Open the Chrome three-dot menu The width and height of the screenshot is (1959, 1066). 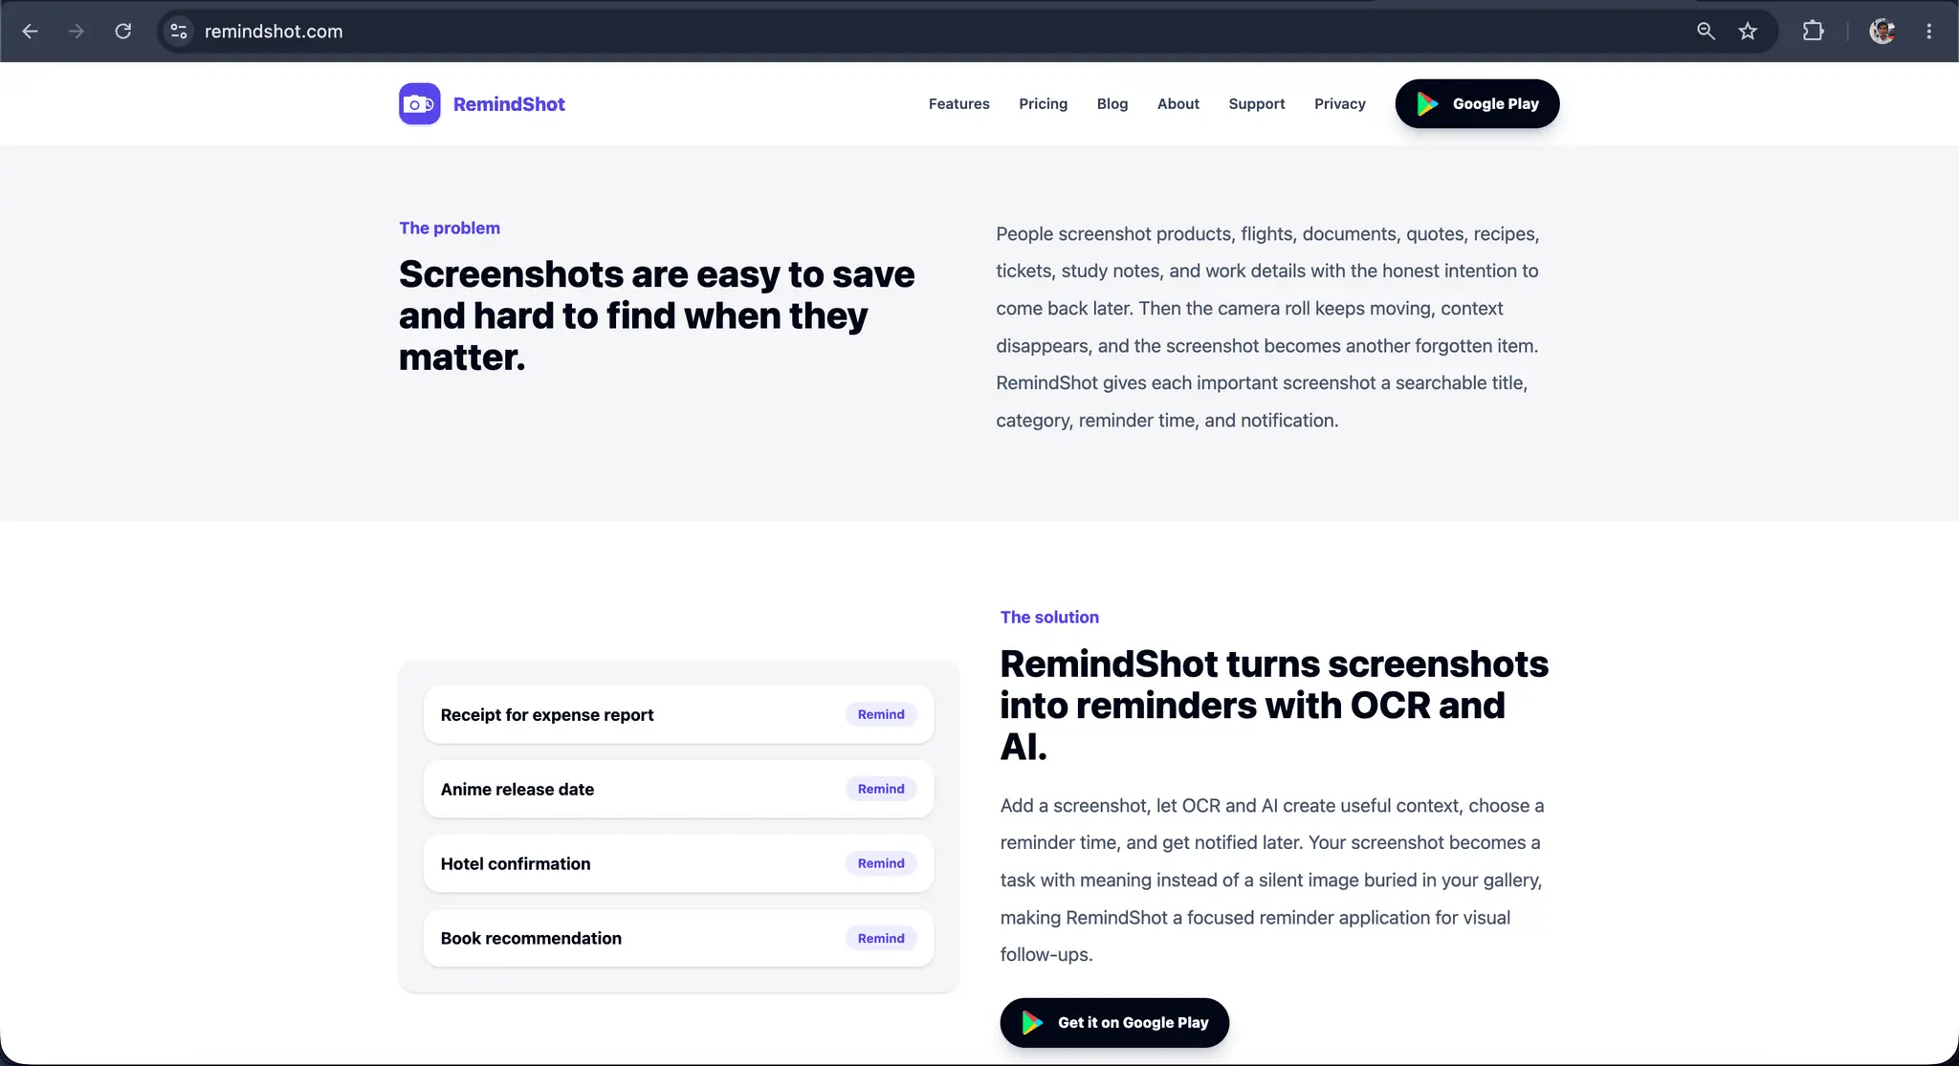click(x=1929, y=32)
